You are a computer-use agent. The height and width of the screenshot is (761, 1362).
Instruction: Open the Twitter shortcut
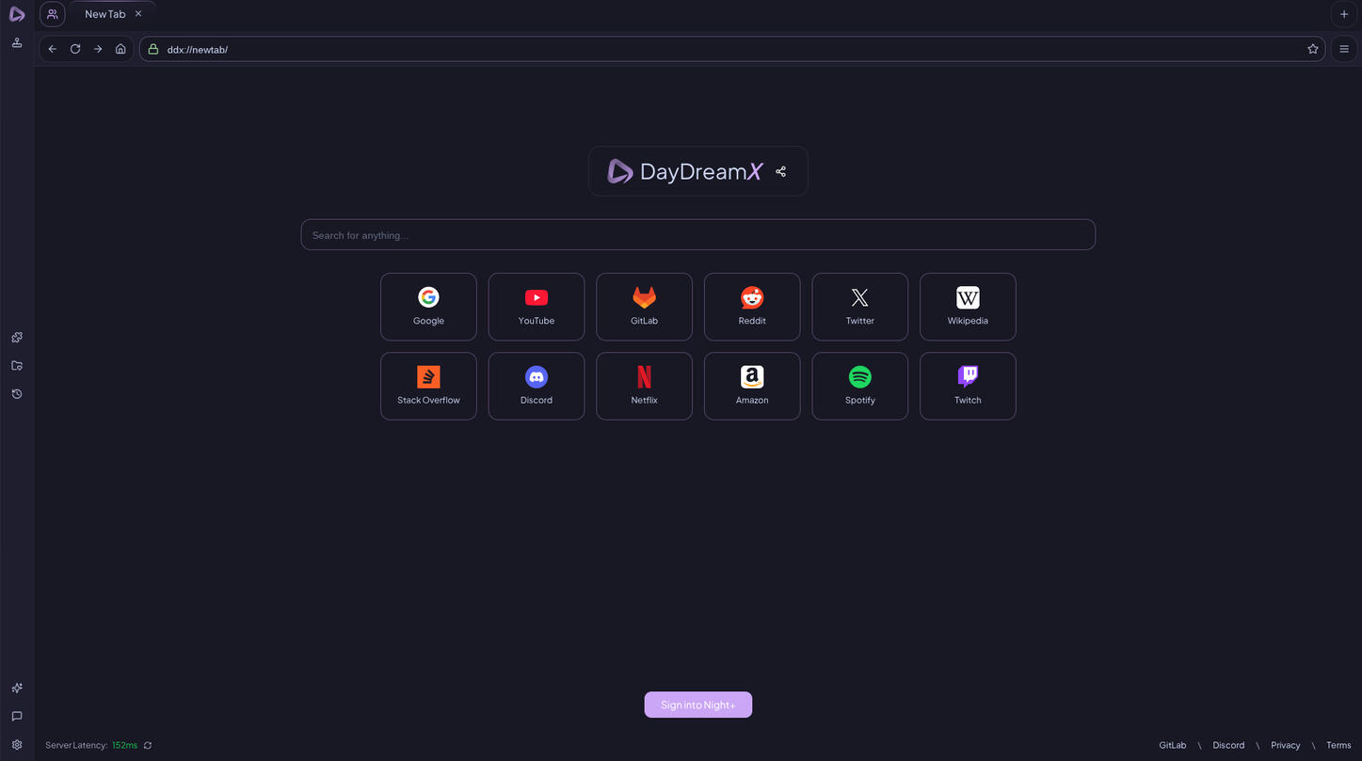[x=859, y=307]
